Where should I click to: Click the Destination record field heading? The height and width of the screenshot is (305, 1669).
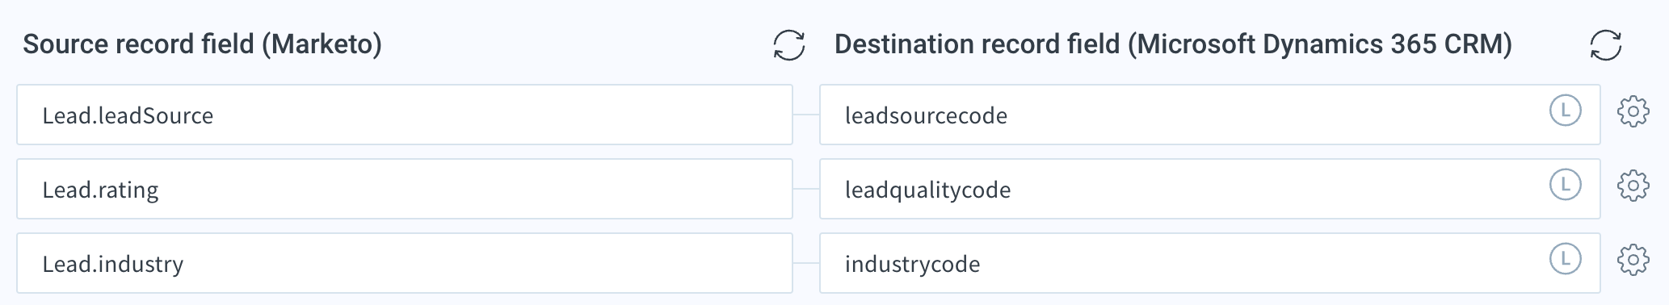(1173, 44)
